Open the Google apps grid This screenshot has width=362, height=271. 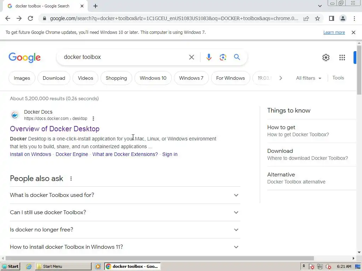pos(342,58)
